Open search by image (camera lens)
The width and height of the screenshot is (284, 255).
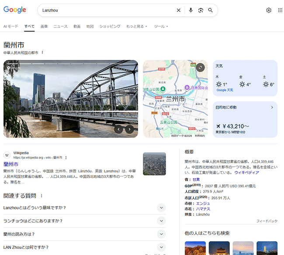click(201, 10)
